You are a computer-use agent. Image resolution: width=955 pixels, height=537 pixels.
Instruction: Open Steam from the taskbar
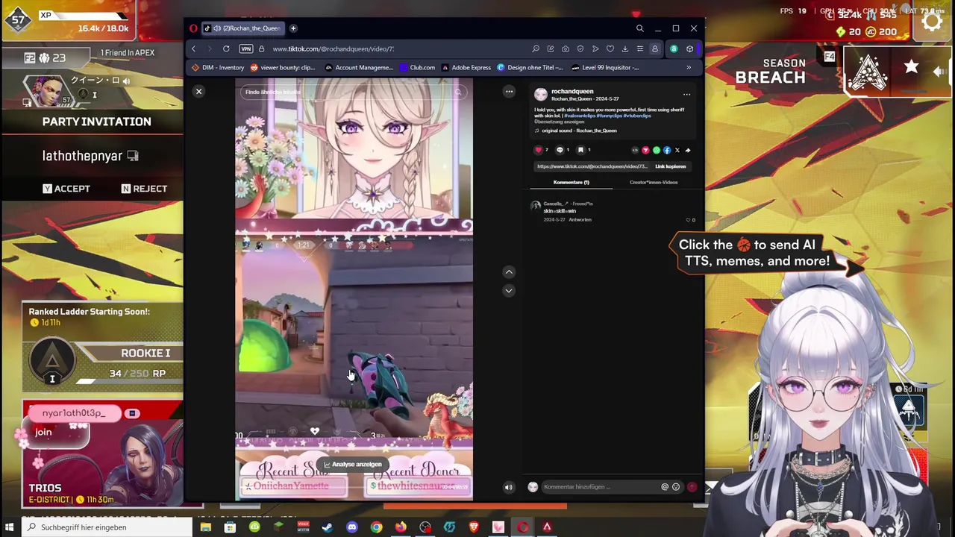pyautogui.click(x=328, y=527)
